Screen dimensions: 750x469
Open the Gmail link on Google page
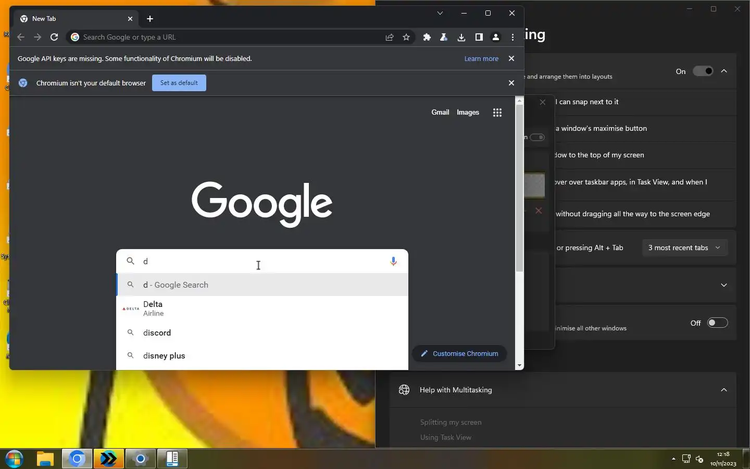(x=440, y=112)
